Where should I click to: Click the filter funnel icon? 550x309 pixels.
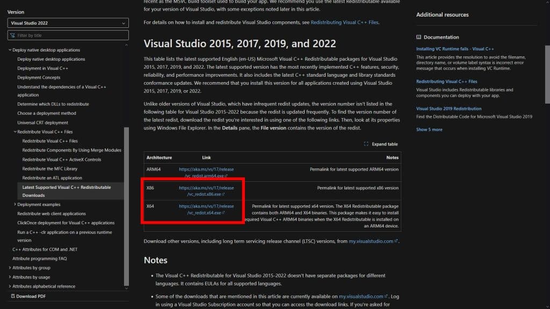click(13, 35)
